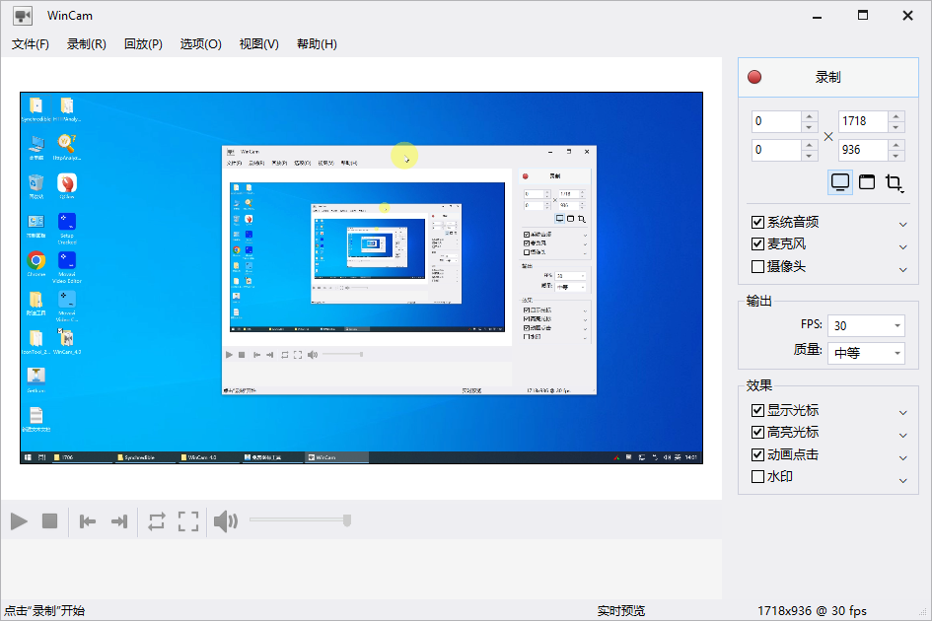Increase the X offset with up arrow

[809, 116]
